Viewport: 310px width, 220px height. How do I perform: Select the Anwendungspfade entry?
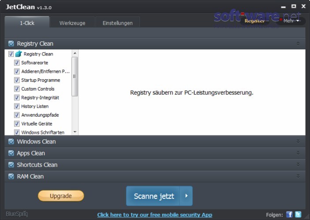pos(40,115)
